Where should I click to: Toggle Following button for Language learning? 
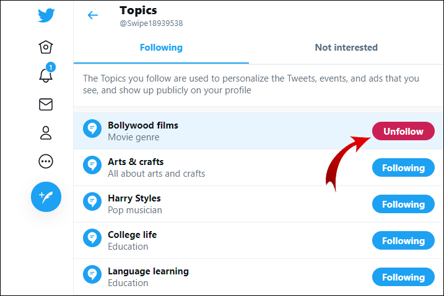pos(403,277)
